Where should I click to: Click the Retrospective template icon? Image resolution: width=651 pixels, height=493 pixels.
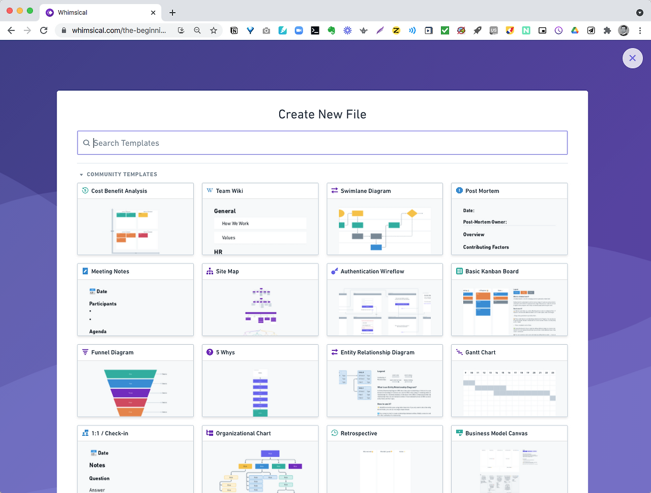[x=334, y=433]
